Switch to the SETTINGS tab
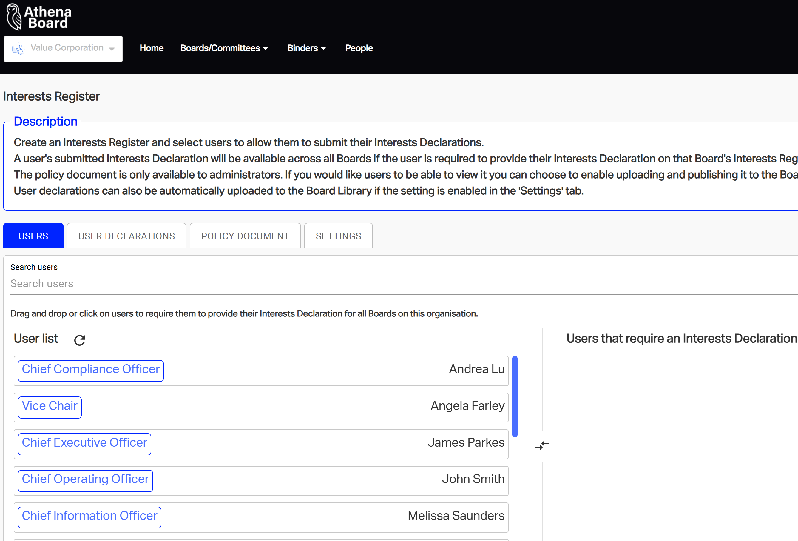Image resolution: width=798 pixels, height=541 pixels. tap(338, 236)
